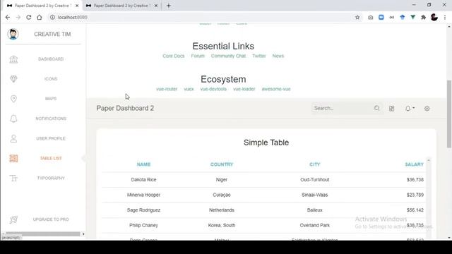Click the sidebar horizontal scrollbar

[42, 234]
